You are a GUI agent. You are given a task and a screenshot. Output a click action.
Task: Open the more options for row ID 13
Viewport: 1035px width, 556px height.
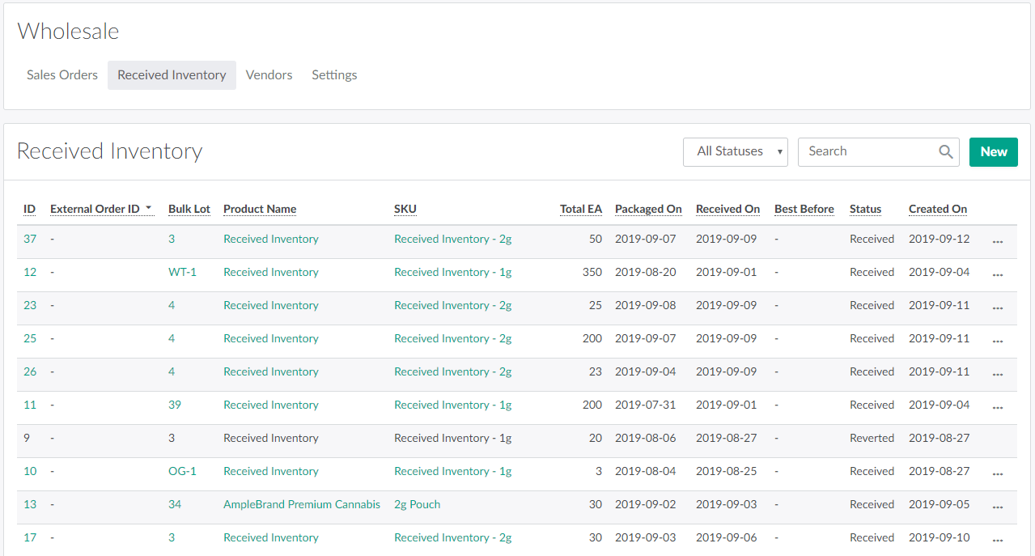(x=997, y=506)
